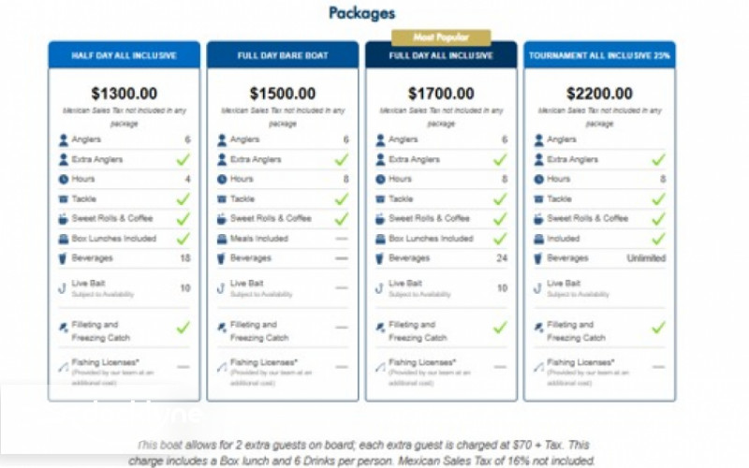Click Sweet Rolls & Coffee icon in Tournament package

538,218
